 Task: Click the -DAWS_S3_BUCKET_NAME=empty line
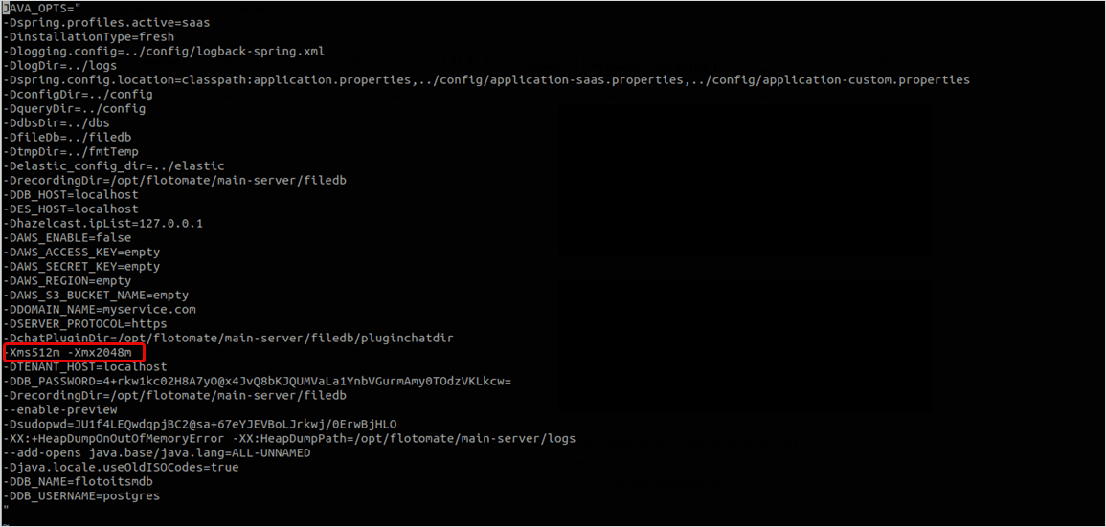(96, 295)
